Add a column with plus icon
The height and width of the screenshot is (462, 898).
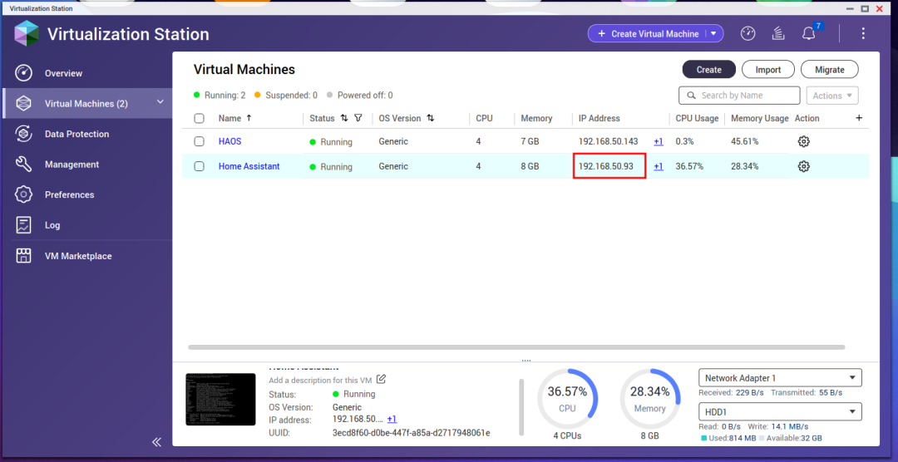pos(858,118)
